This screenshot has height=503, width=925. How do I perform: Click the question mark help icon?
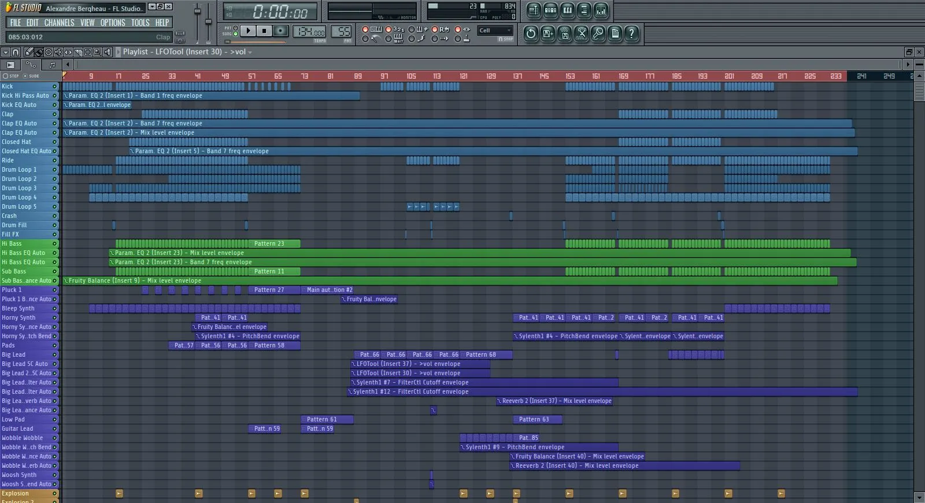coord(632,34)
